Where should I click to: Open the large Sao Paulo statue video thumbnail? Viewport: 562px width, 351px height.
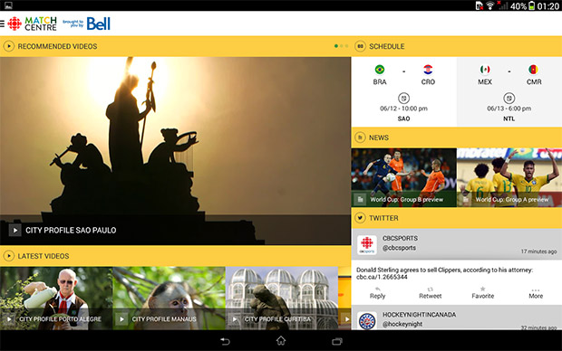[x=175, y=151]
